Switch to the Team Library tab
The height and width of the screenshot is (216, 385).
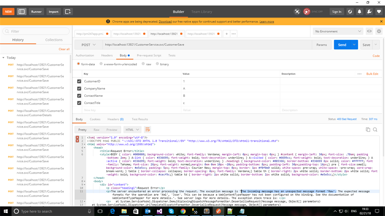(202, 12)
